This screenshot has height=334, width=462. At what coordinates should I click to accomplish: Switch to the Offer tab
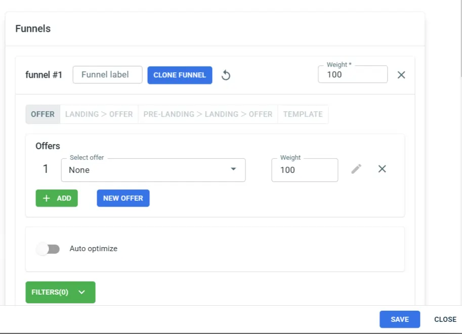[43, 114]
